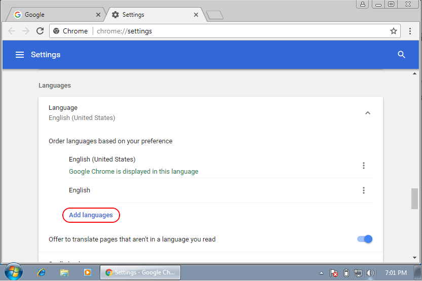Open Chrome's three-dot main menu

coord(410,31)
